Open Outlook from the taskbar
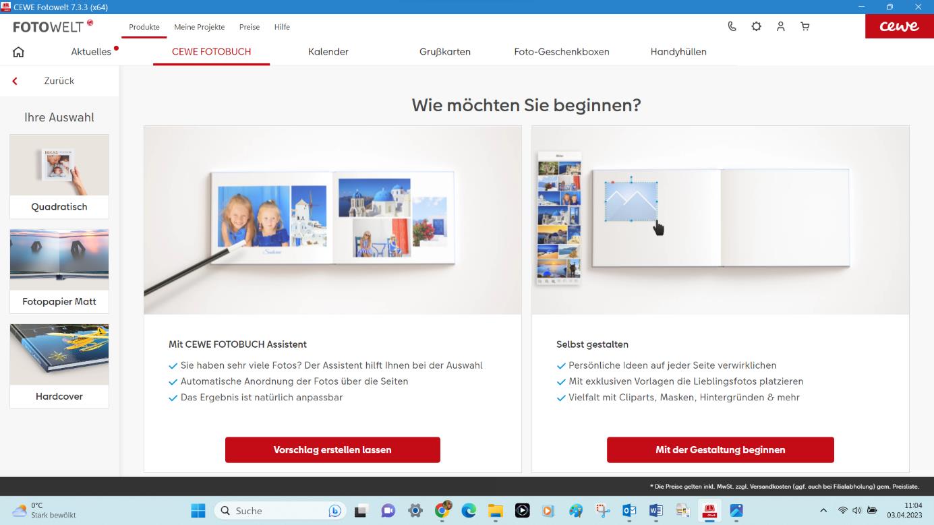 629,511
